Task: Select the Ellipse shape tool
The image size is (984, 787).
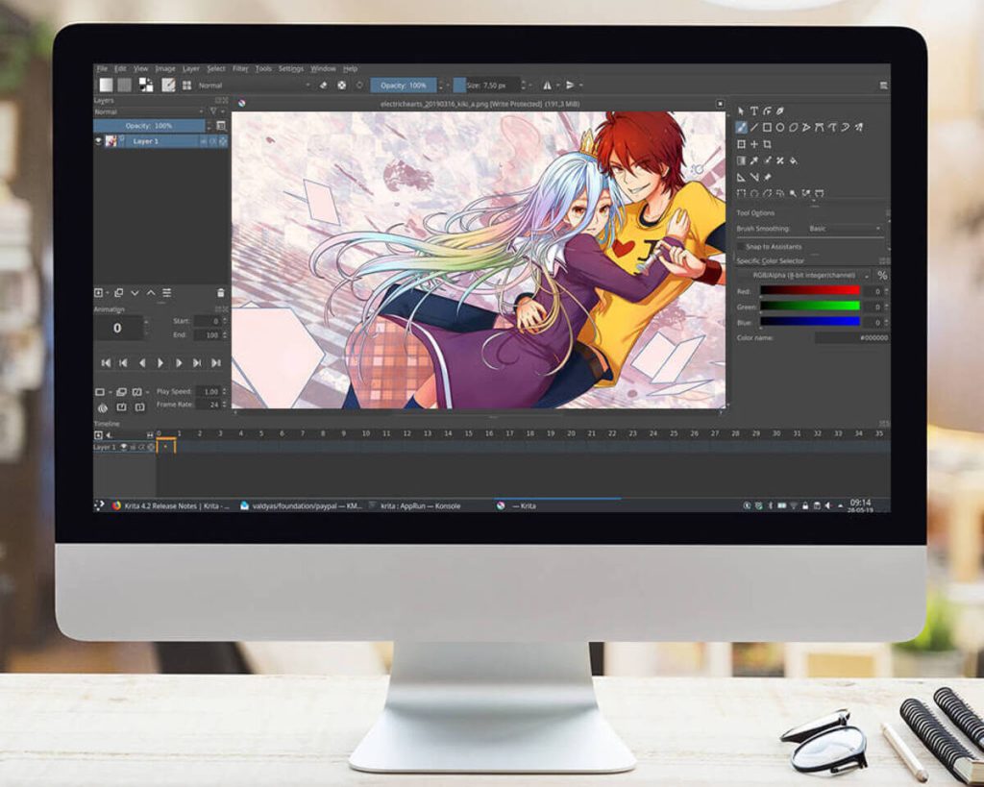Action: pos(780,128)
